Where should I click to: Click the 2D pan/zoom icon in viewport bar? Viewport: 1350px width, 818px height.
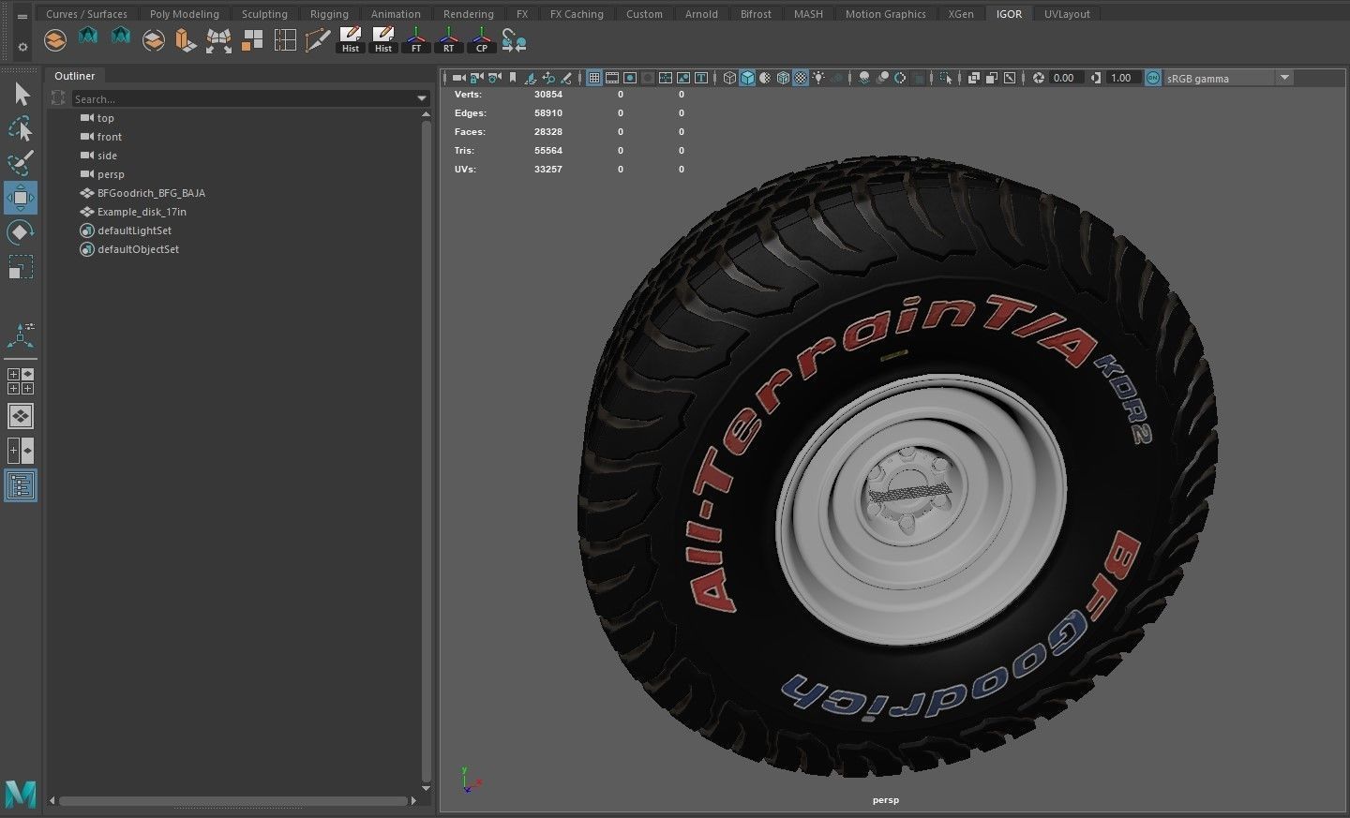click(x=548, y=78)
